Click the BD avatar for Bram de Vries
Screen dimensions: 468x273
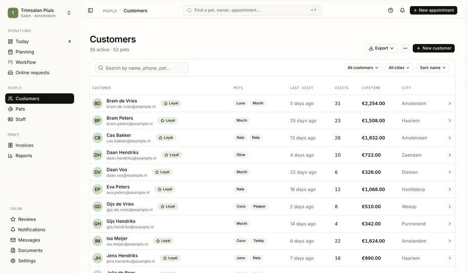tap(97, 104)
